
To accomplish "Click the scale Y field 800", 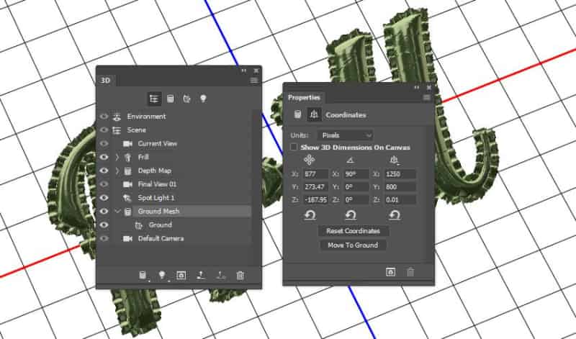I will point(400,186).
